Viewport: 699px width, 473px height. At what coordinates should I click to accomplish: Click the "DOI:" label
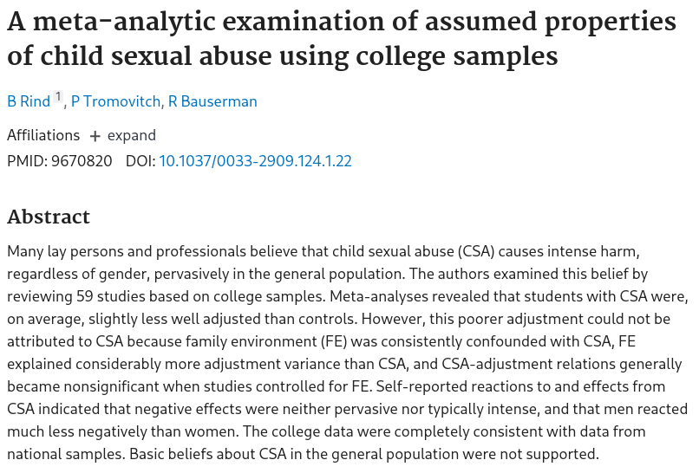[140, 161]
